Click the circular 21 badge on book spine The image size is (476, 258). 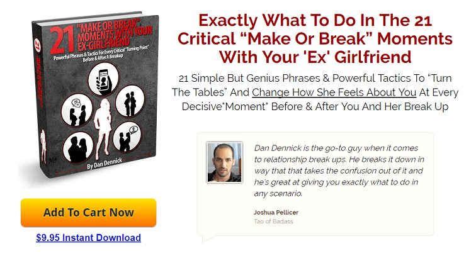tap(37, 45)
